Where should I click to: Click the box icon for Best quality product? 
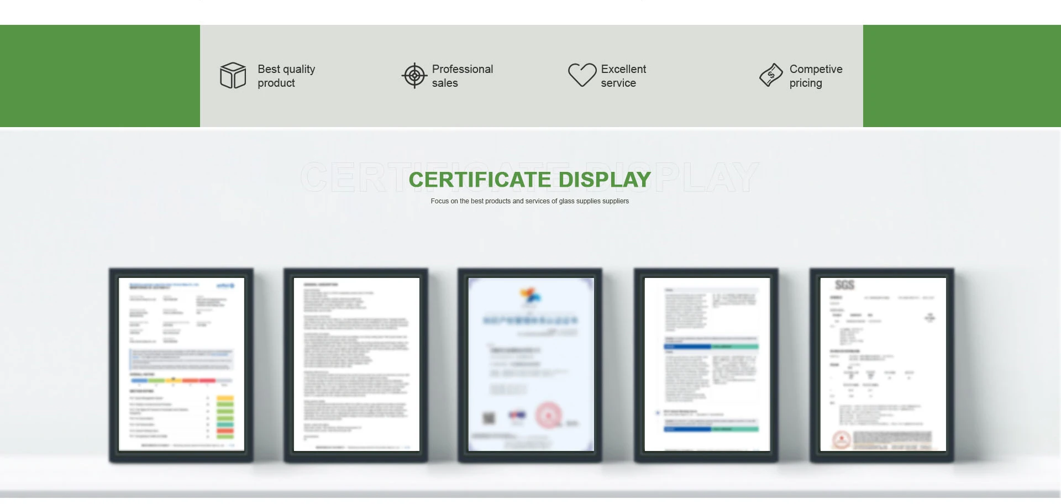(x=233, y=76)
